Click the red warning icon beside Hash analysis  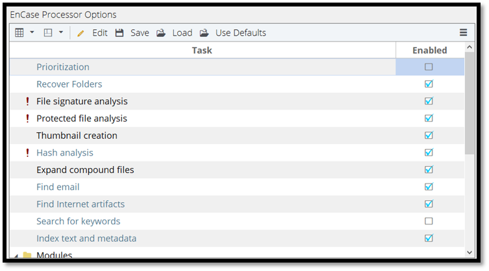[x=27, y=153]
